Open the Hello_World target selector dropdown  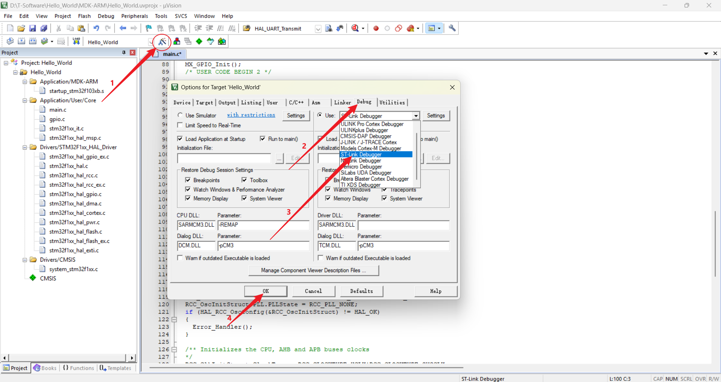click(x=151, y=42)
